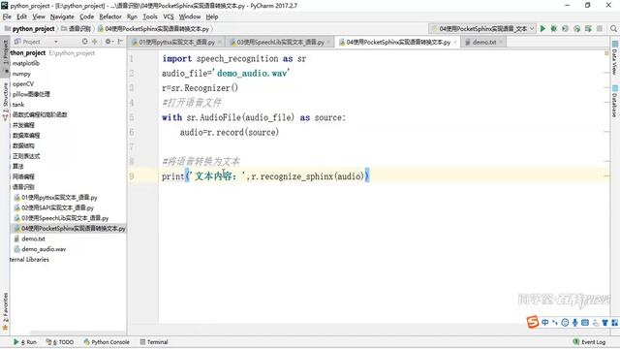Place cursor in 'demo_audio.wav' string

pyautogui.click(x=253, y=74)
